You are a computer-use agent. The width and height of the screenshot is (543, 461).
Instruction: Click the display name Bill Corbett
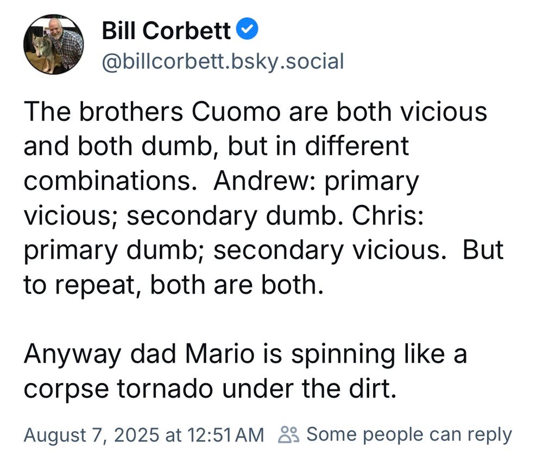[x=166, y=31]
